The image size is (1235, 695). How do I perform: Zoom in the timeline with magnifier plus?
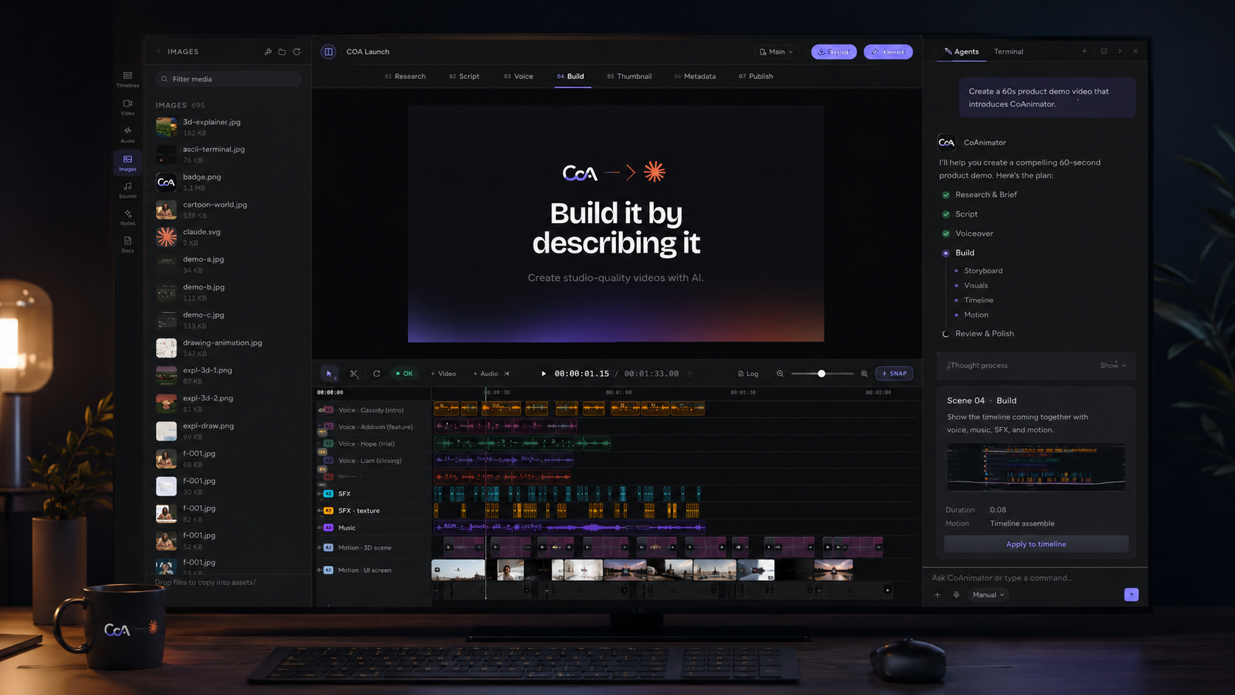(x=864, y=374)
